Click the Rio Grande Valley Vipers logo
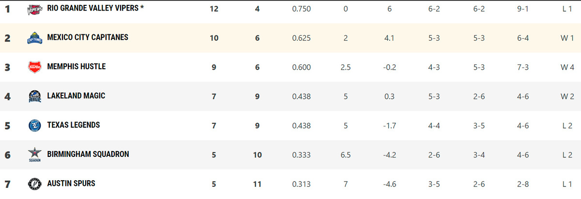581x199 pixels. point(35,9)
